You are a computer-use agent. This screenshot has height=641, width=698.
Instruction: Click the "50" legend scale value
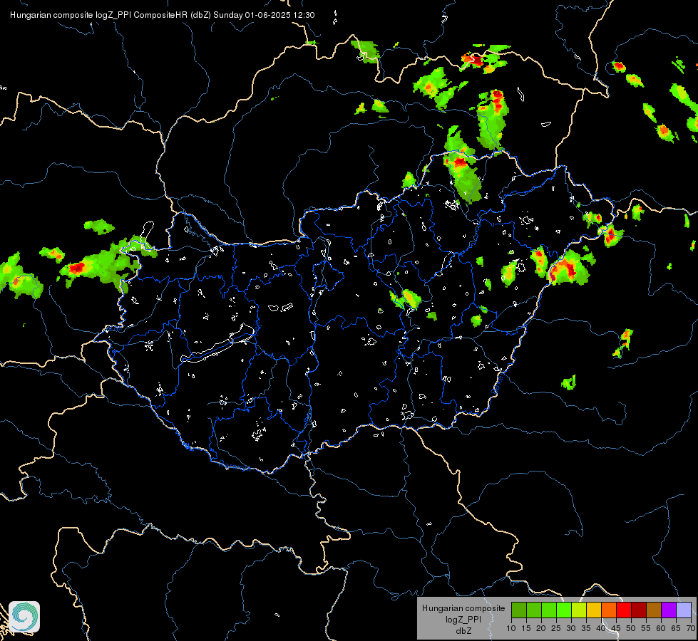[x=631, y=629]
